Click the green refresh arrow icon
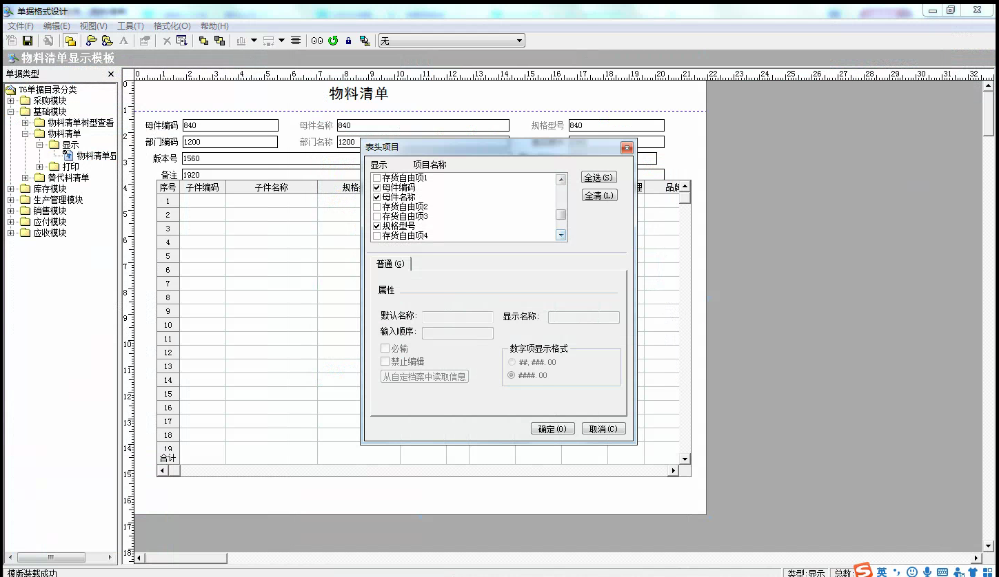This screenshot has width=999, height=577. tap(333, 41)
